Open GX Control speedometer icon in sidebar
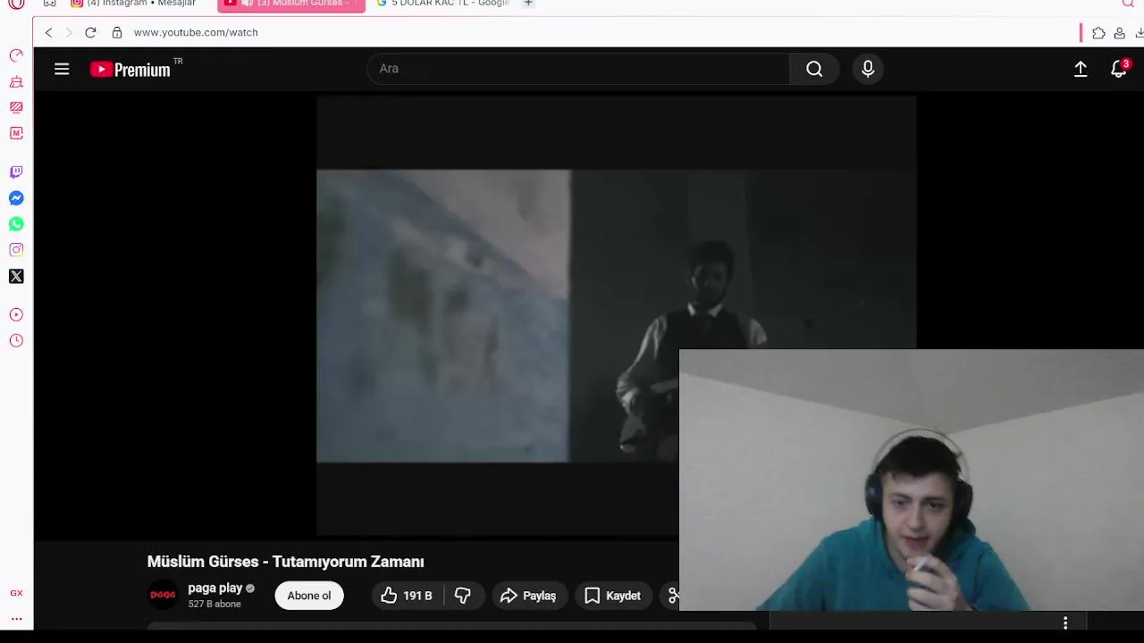The image size is (1144, 643). [x=16, y=55]
